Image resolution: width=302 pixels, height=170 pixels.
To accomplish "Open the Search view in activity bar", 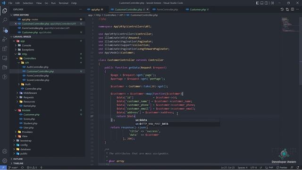I will pos(5,20).
